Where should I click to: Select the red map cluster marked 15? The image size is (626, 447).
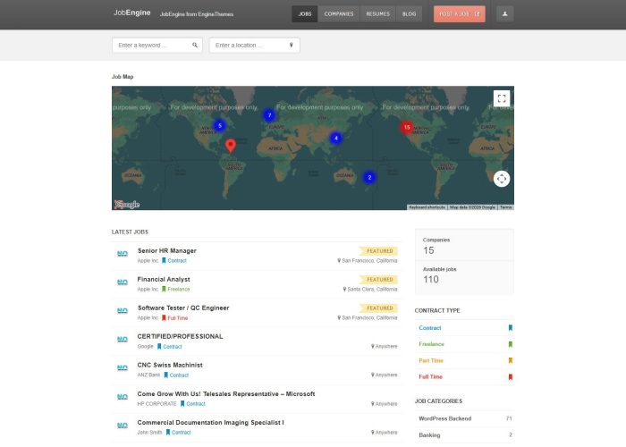(x=406, y=127)
